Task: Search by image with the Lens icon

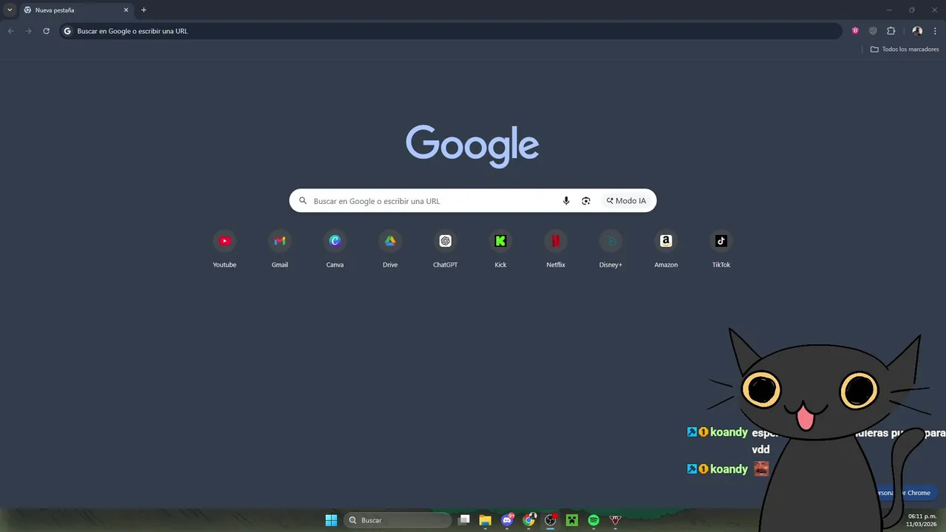Action: pos(586,201)
